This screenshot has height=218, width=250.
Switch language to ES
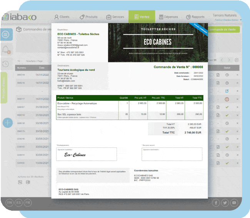pyautogui.click(x=18, y=203)
